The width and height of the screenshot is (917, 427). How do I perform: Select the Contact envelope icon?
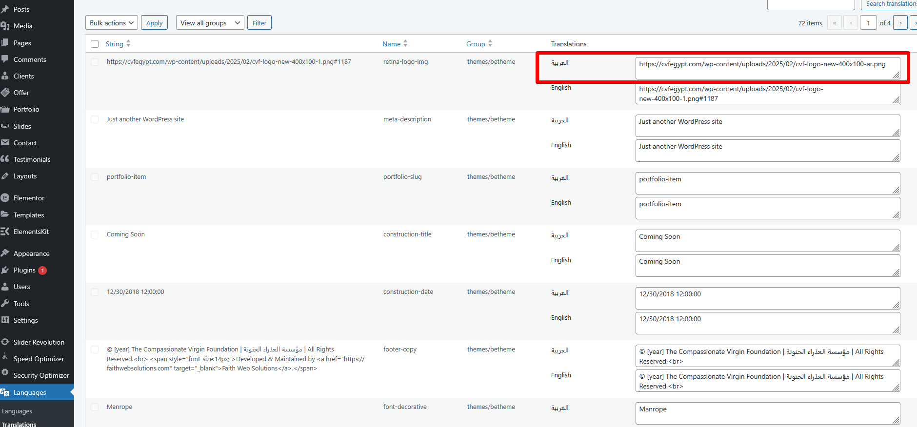pyautogui.click(x=5, y=143)
